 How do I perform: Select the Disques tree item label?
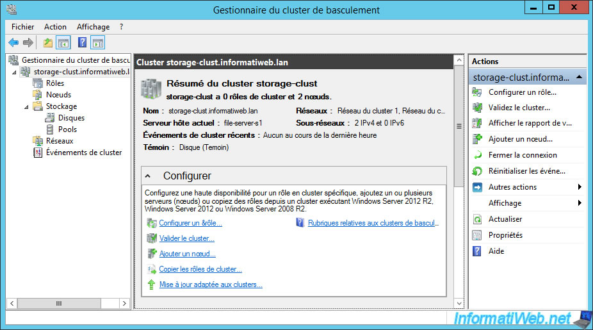[x=71, y=118]
